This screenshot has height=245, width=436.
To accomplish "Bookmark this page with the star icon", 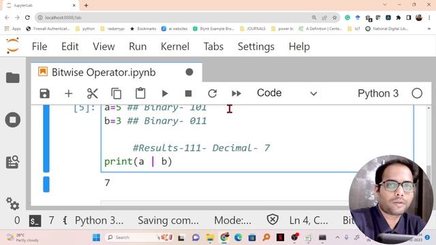I will 334,18.
